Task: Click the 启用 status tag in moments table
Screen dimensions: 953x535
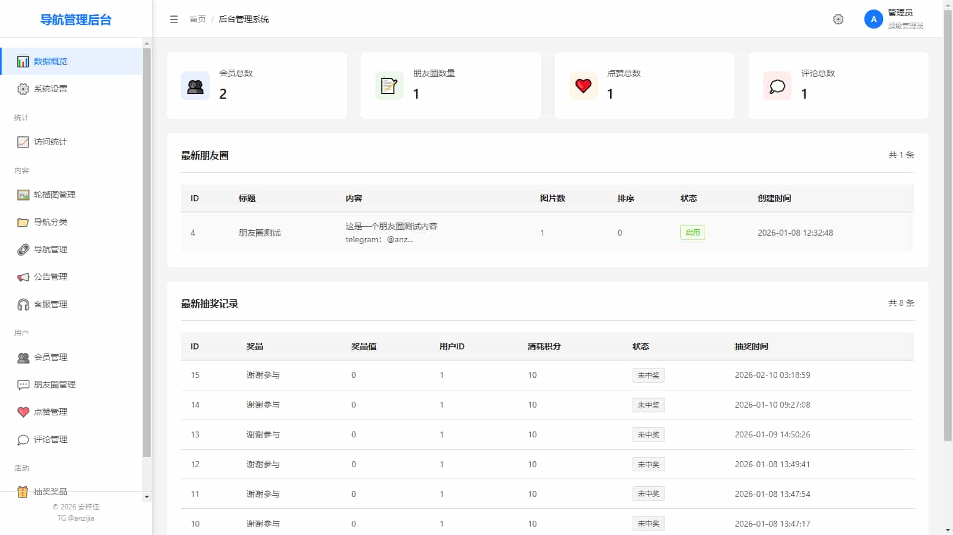Action: (692, 233)
